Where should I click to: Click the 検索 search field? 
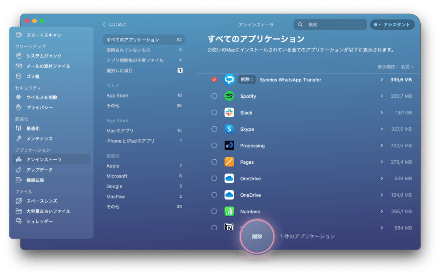point(330,25)
